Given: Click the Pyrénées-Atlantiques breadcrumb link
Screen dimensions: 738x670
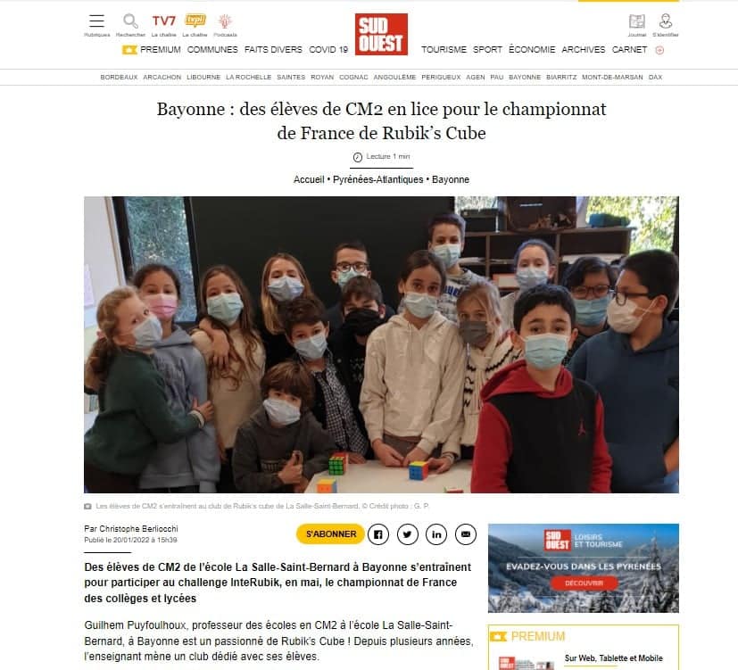Looking at the screenshot, I should tap(377, 179).
